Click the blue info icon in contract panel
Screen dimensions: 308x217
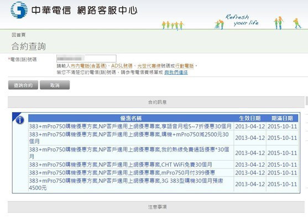coord(20,120)
